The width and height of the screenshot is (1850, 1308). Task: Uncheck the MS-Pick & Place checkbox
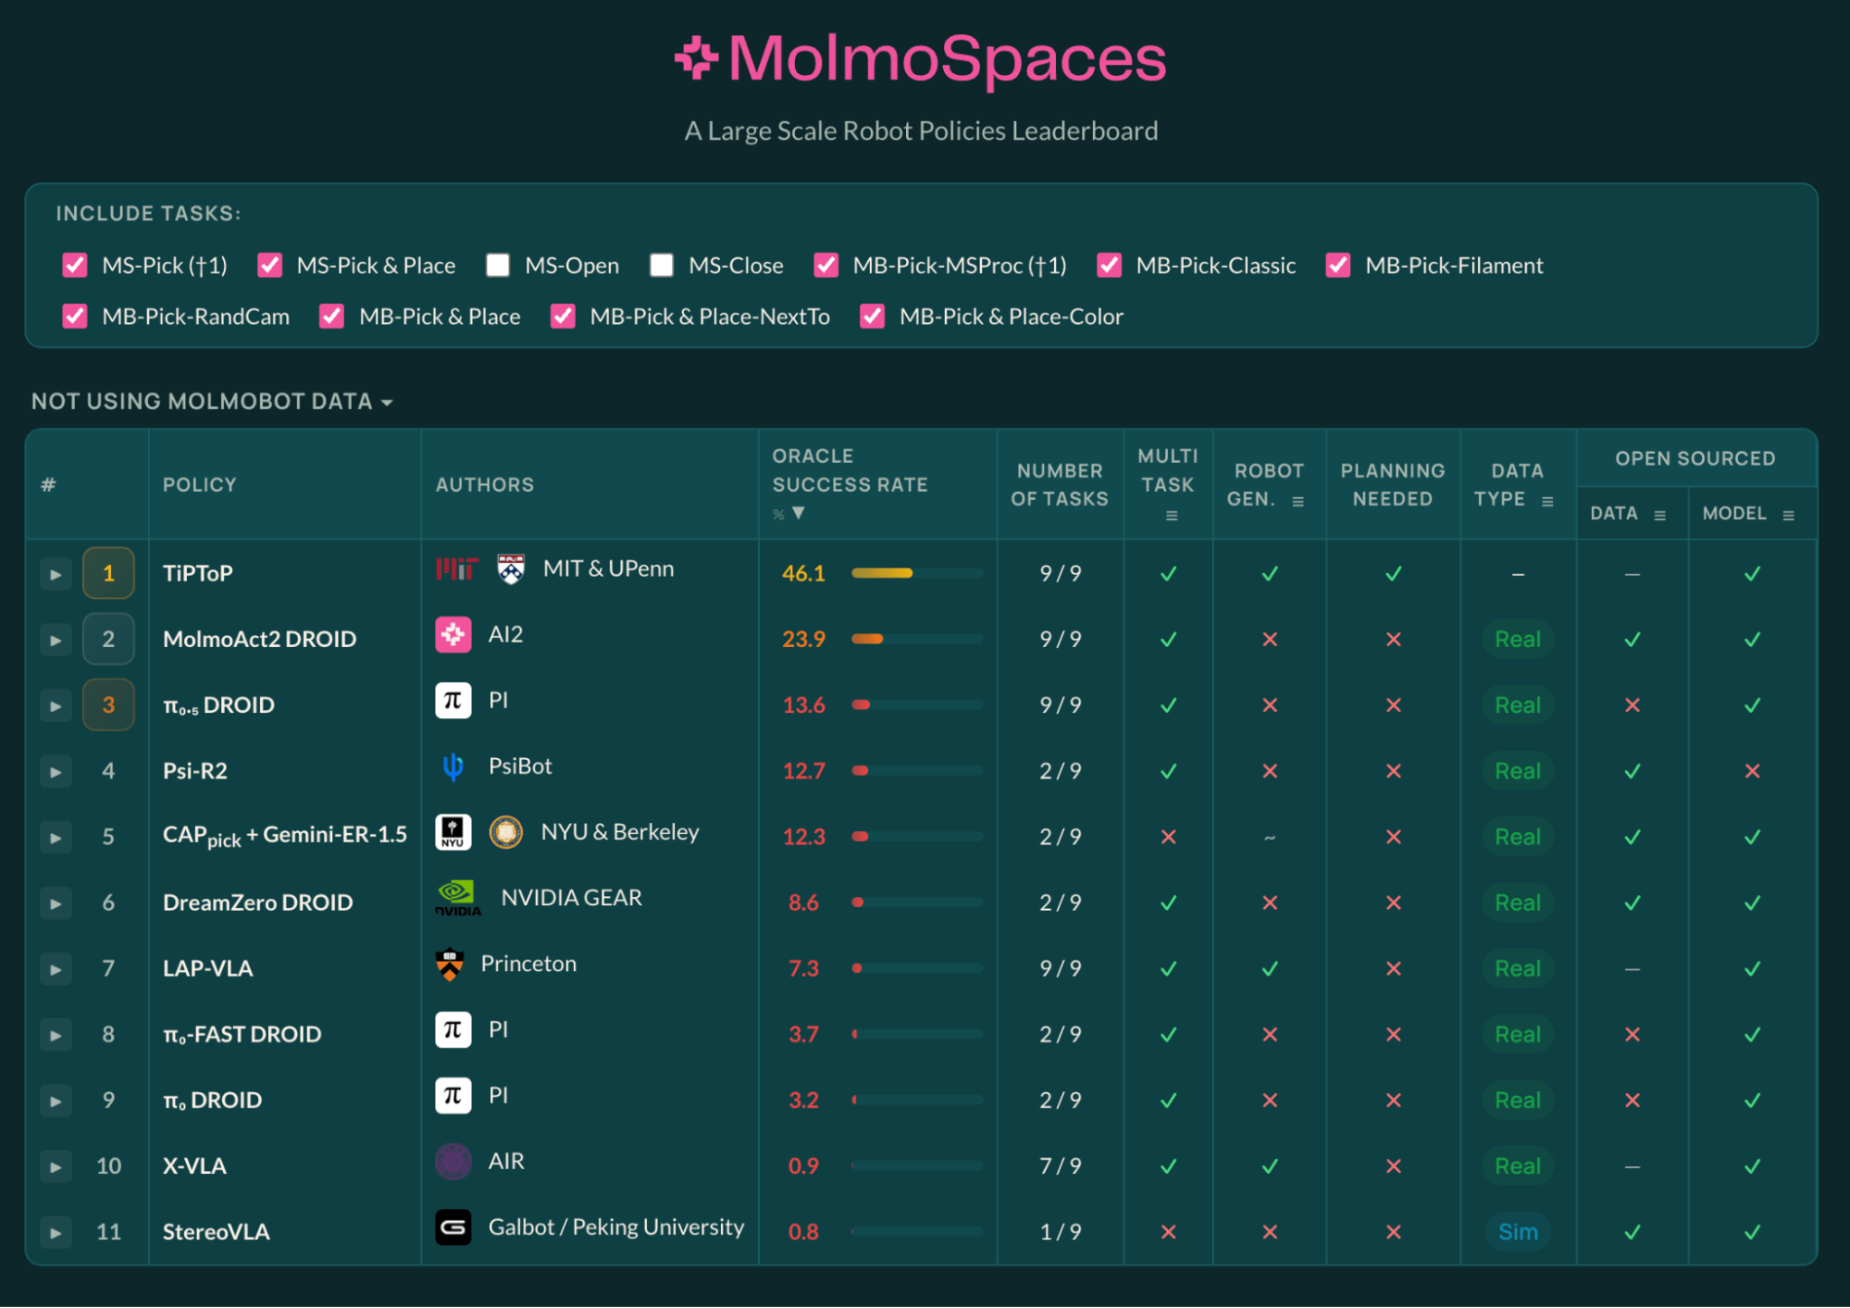click(x=269, y=266)
